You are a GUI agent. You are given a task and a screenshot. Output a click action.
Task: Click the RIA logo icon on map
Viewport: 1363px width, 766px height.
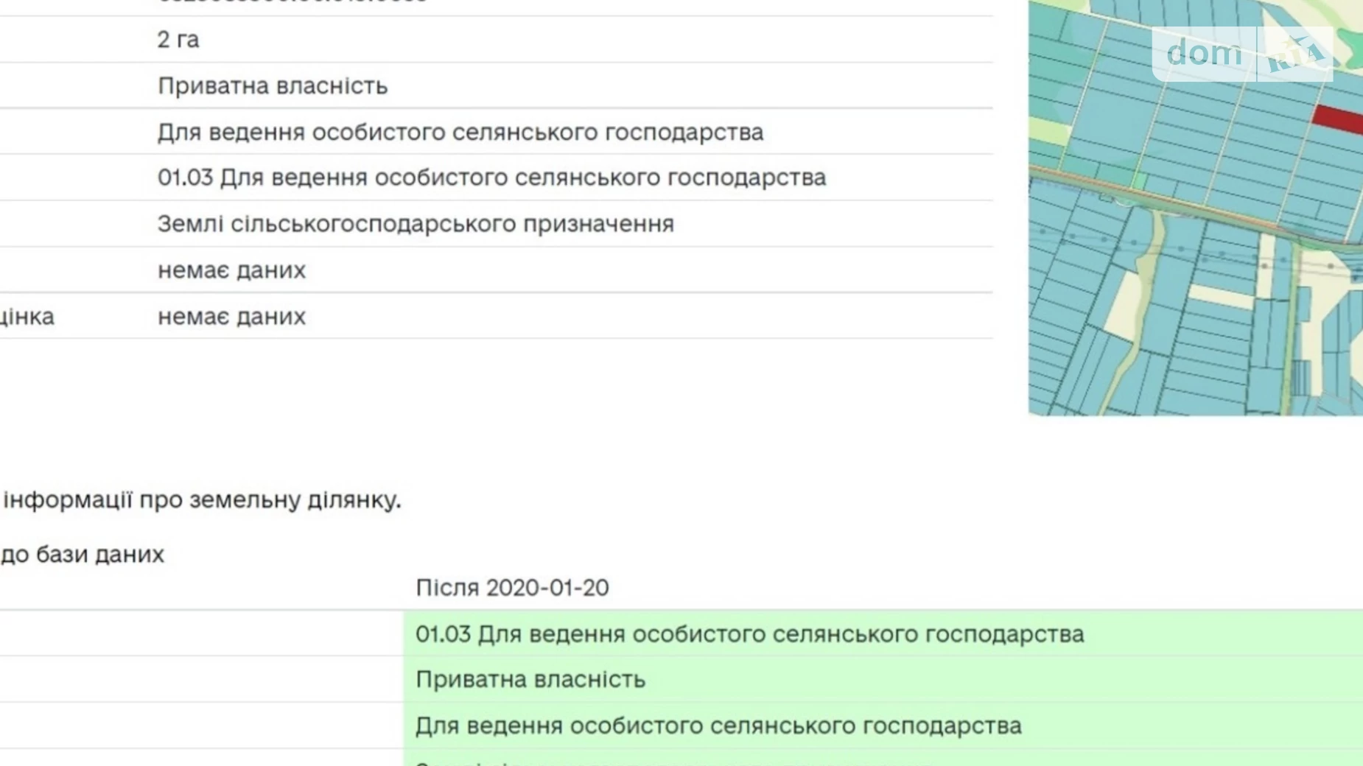pos(1295,54)
